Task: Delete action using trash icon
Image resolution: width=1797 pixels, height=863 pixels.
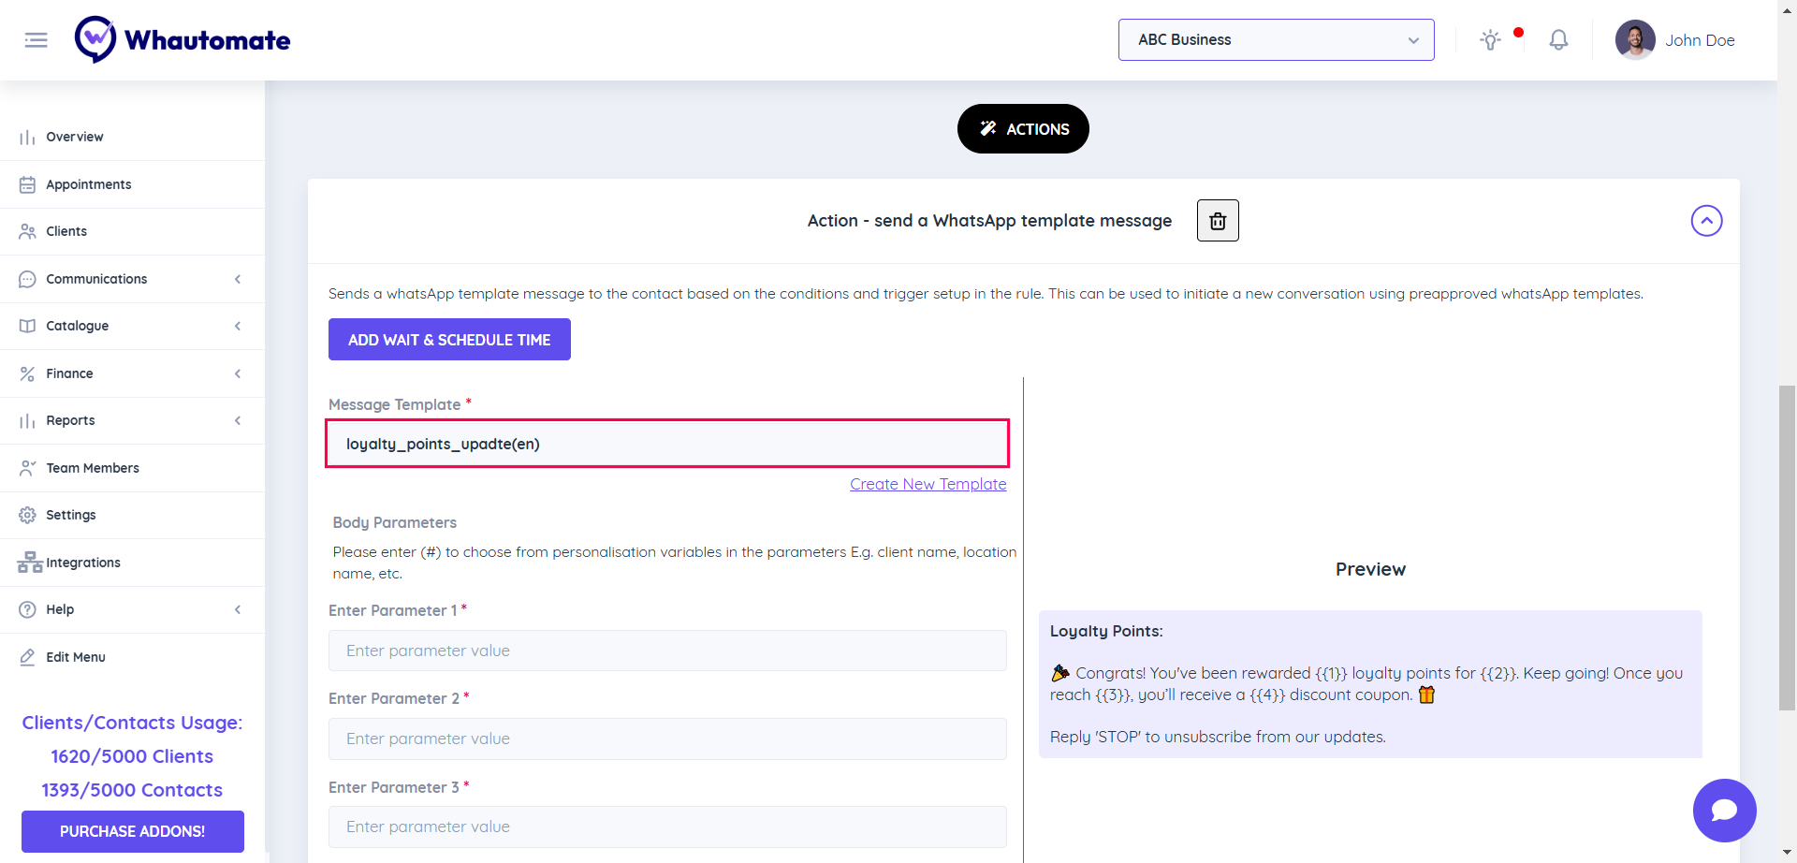Action: tap(1218, 221)
